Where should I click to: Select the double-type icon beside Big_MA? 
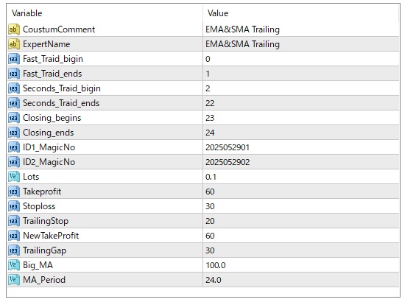pos(14,265)
